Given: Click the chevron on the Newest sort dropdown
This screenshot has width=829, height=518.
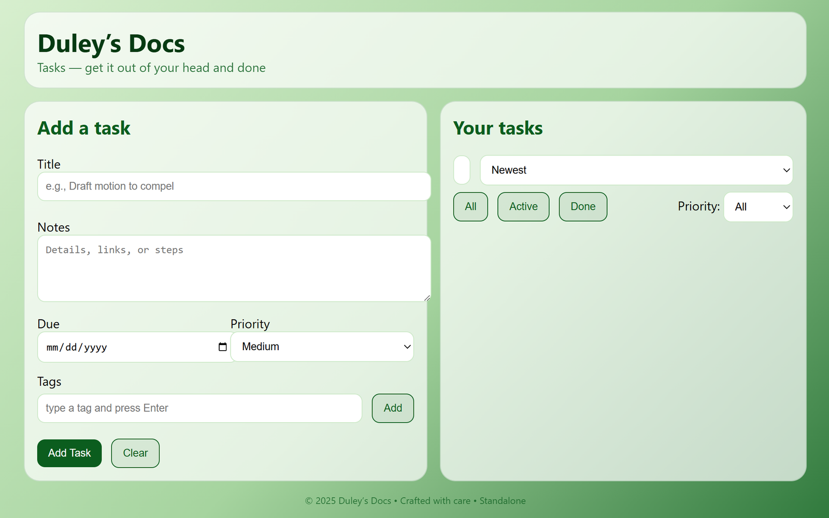Looking at the screenshot, I should click(x=786, y=170).
